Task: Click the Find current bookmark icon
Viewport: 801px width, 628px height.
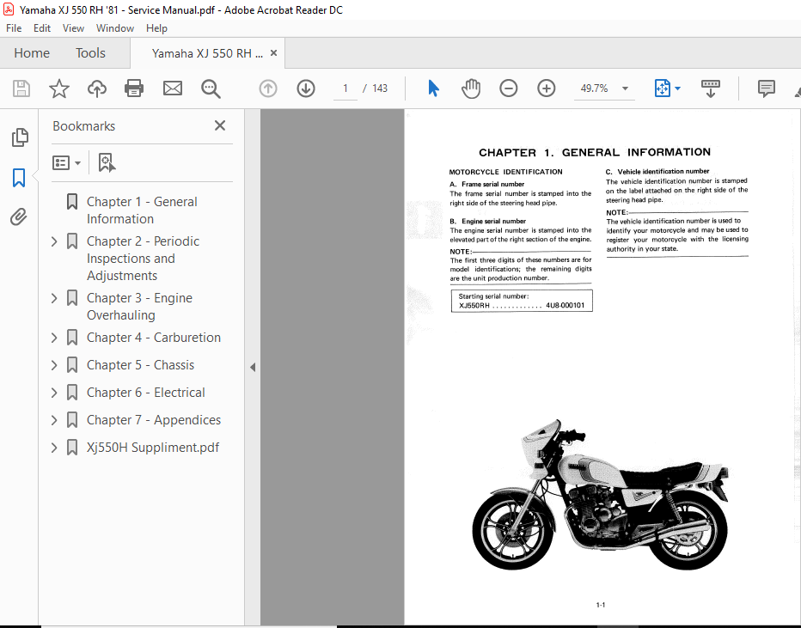Action: 107,163
